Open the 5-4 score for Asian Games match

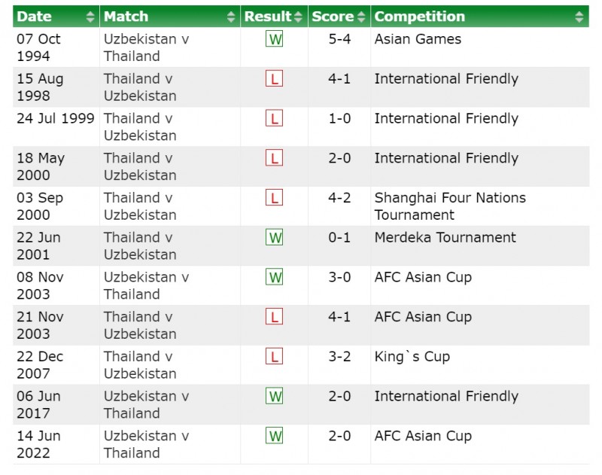(339, 39)
